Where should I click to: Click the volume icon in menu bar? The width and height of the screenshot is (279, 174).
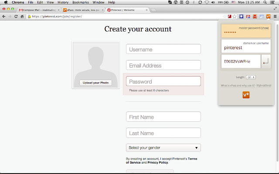pos(213,2)
